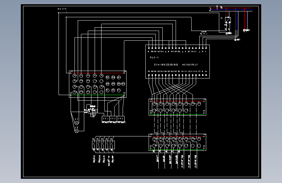The height and width of the screenshot is (183, 282).
Task: Click the U3 terminal circle
Action: click(x=119, y=77)
